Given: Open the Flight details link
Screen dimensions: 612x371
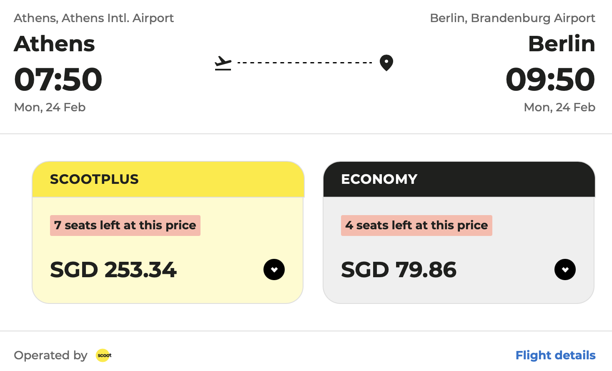Looking at the screenshot, I should click(555, 355).
